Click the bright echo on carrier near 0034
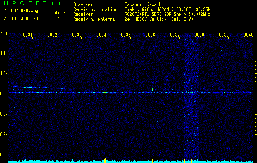The width and height of the screenshot is (257, 163). click(105, 93)
